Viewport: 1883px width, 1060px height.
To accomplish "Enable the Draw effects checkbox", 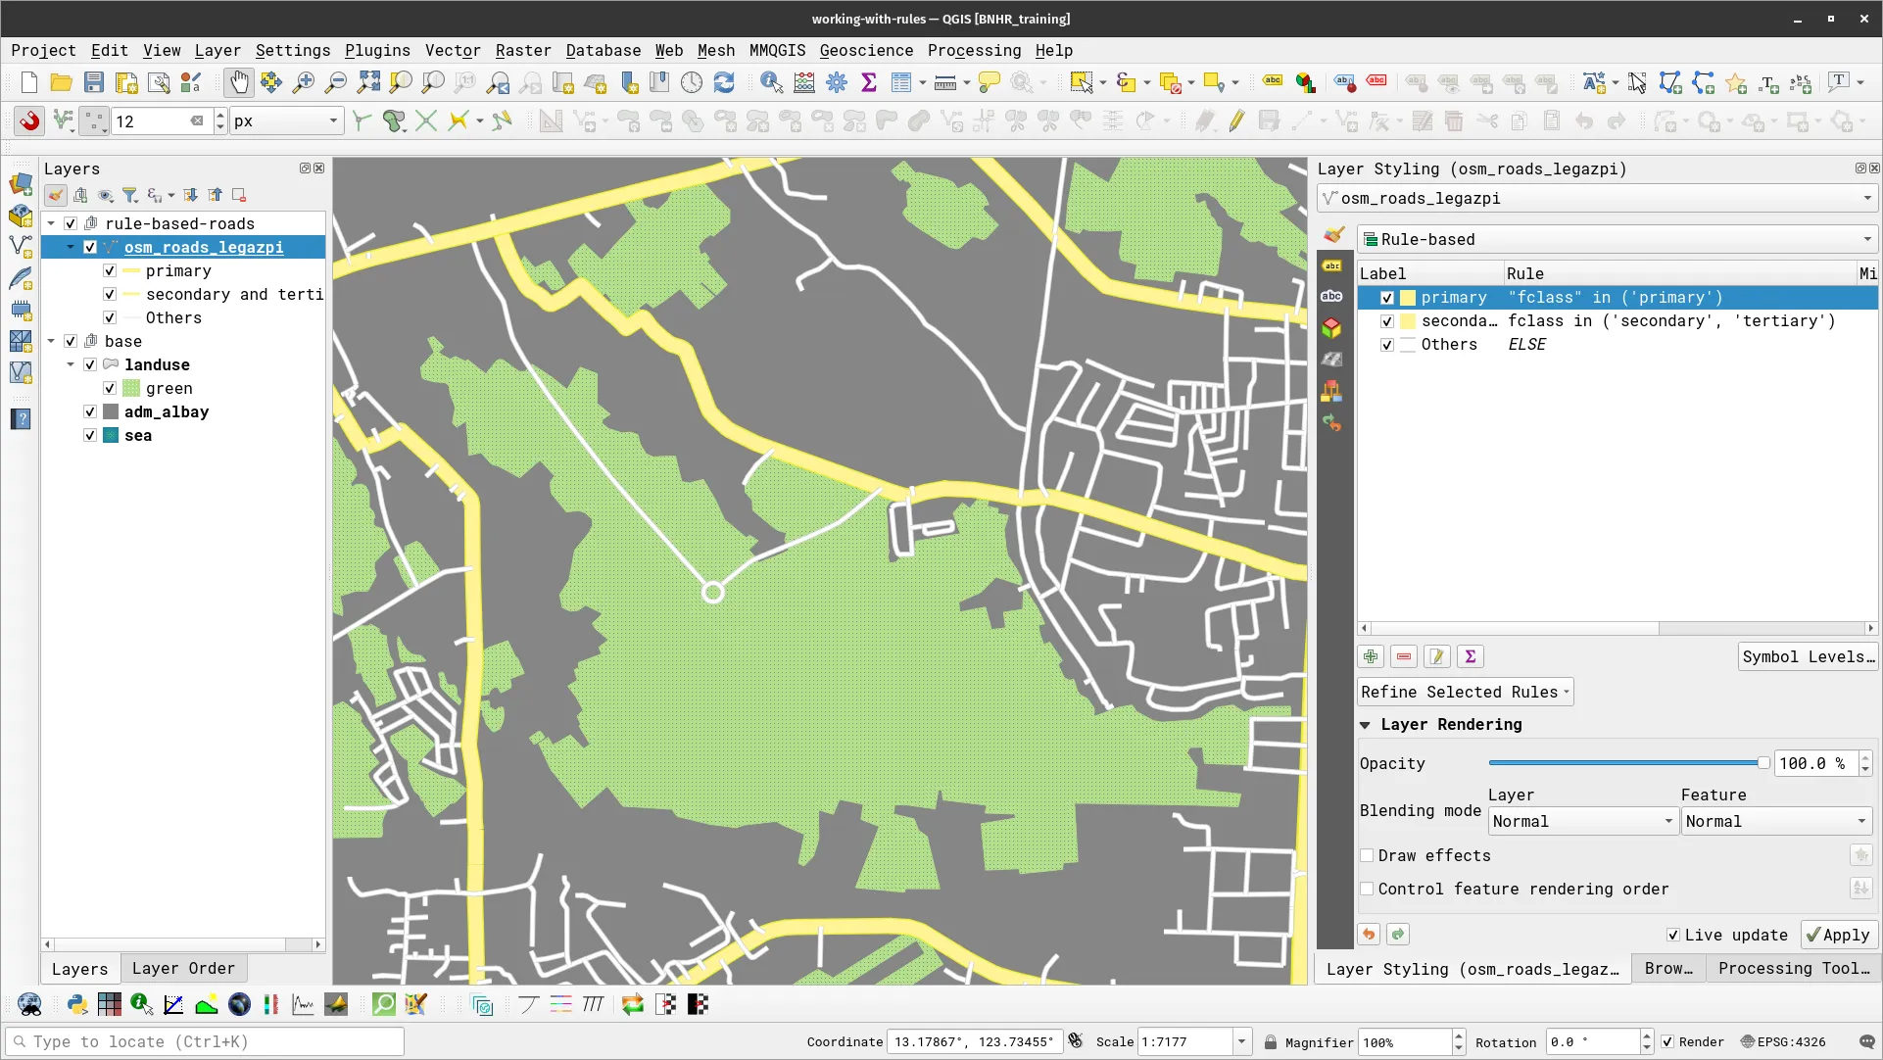I will [x=1368, y=855].
